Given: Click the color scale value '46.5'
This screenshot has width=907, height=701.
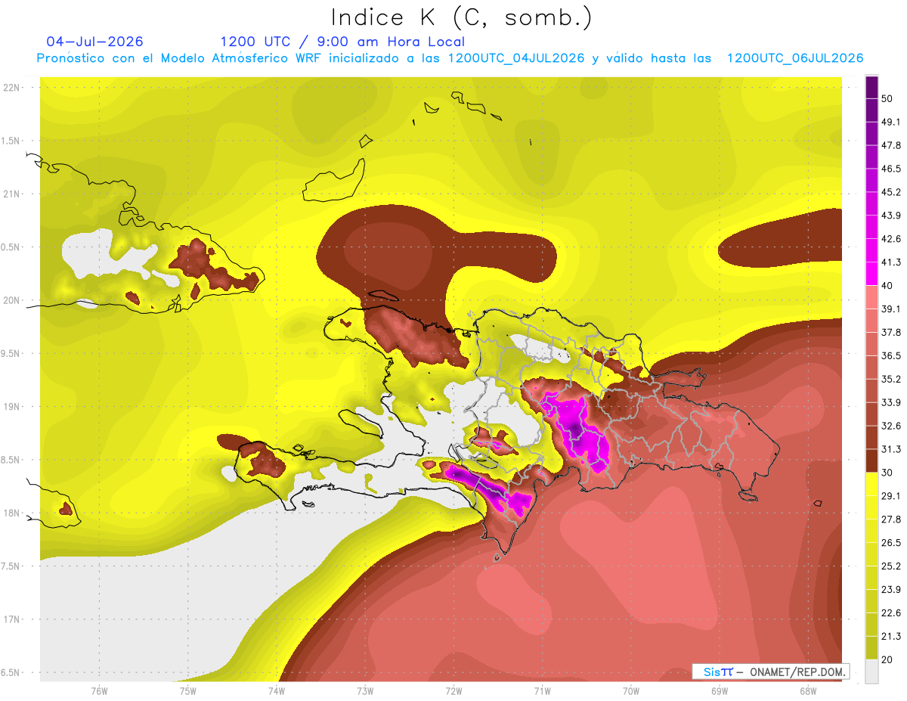Looking at the screenshot, I should click(x=891, y=169).
